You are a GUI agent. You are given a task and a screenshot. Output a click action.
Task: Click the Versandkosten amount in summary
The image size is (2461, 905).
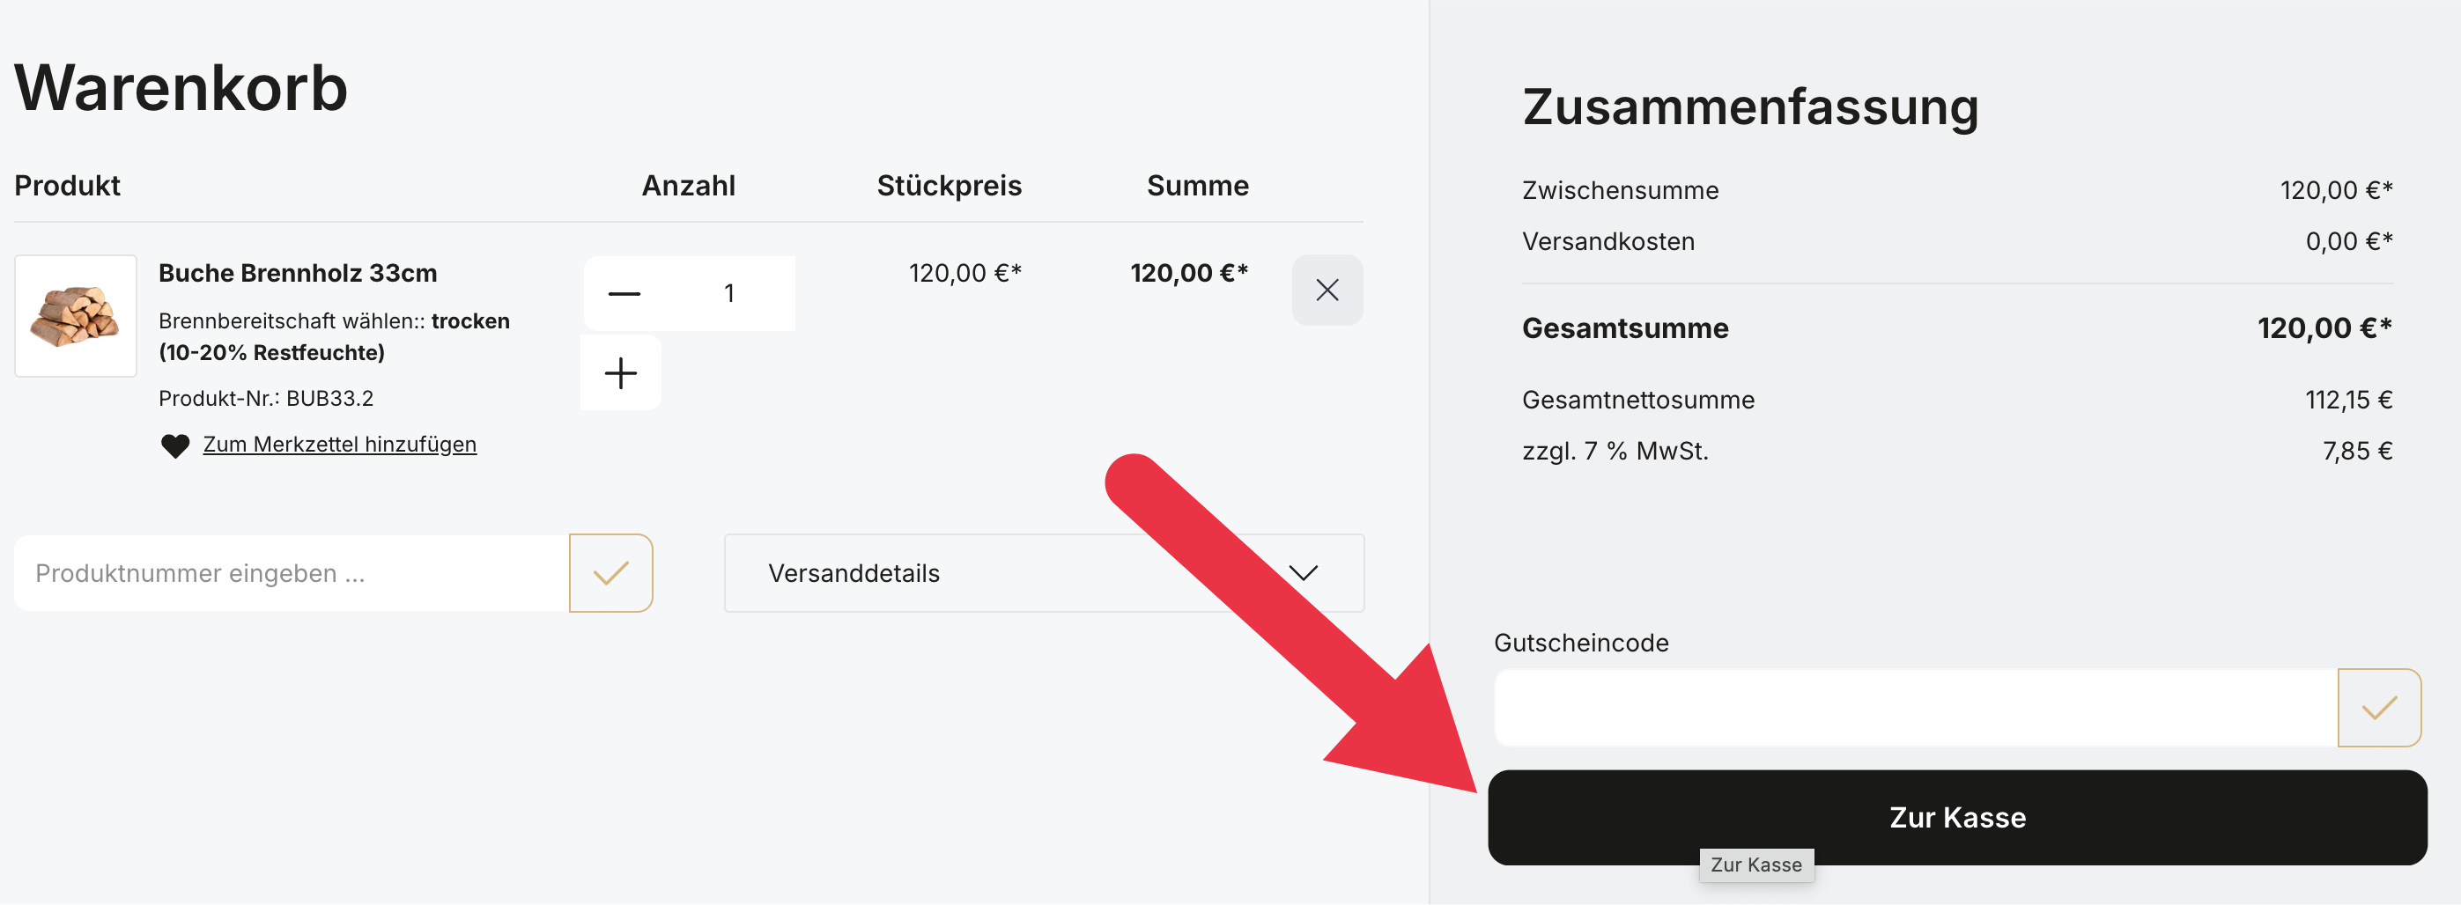pyautogui.click(x=2348, y=241)
